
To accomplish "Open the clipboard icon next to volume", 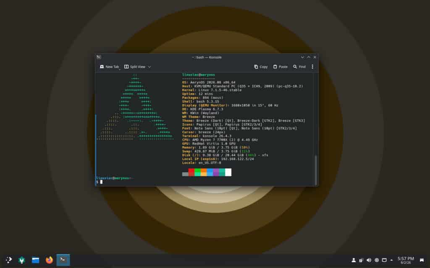I will coord(361,260).
